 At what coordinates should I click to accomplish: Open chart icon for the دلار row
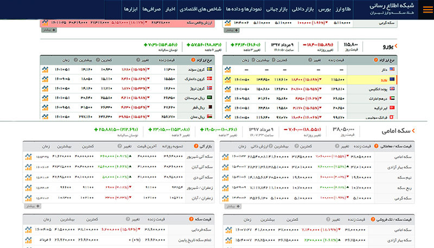tap(228, 70)
